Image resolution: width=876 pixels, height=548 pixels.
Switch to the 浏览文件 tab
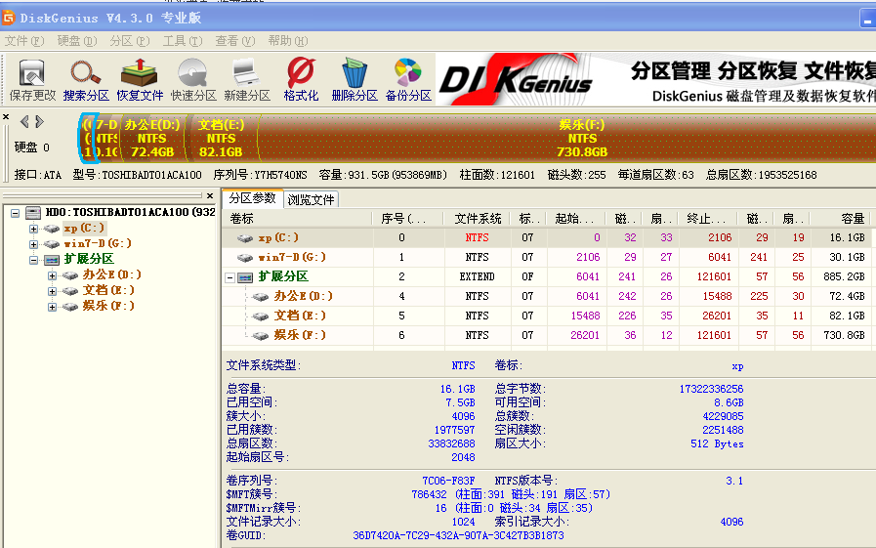coord(311,199)
